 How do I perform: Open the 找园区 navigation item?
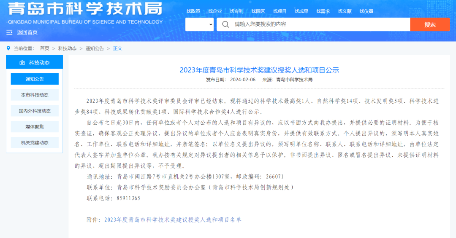pos(258,11)
